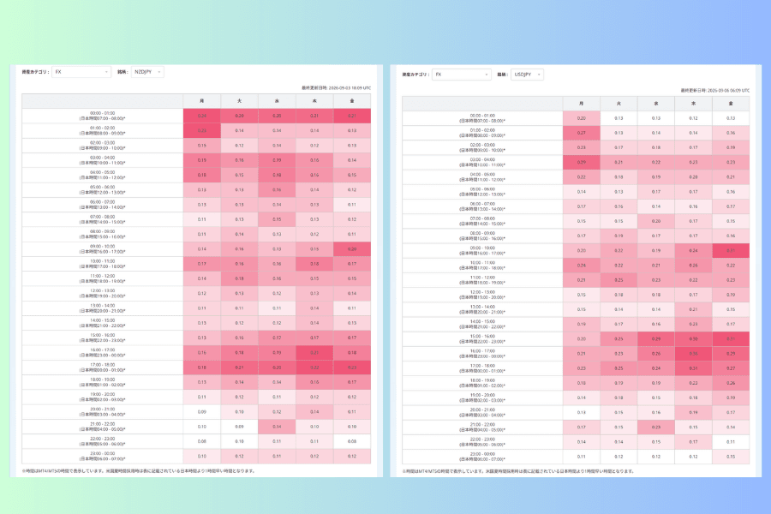This screenshot has width=771, height=514.
Task: Select the USDJPY Wednesday 21:00 - 22:00 cell 0.23
Action: pos(656,427)
